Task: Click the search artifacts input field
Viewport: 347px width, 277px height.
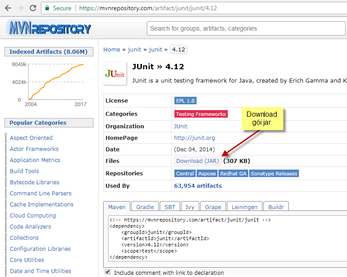Action: (x=246, y=28)
